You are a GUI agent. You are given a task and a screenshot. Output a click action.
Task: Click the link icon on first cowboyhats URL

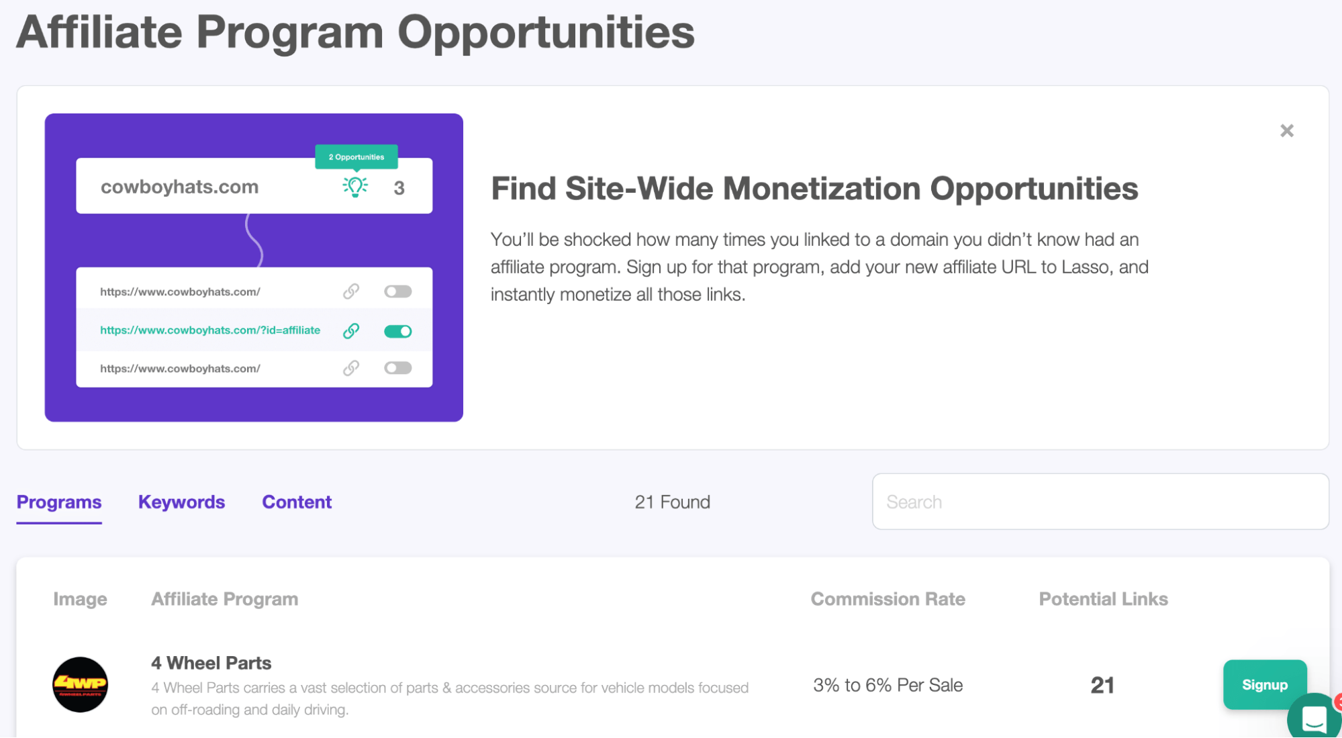[349, 291]
